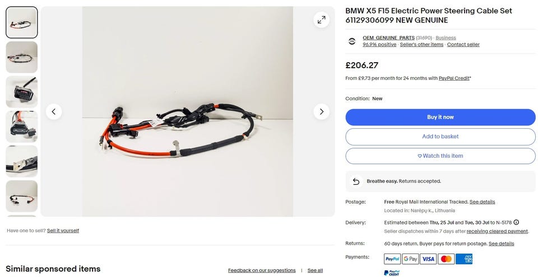This screenshot has height=277, width=538.
Task: Select second cable thumbnail image
Action: 22,57
